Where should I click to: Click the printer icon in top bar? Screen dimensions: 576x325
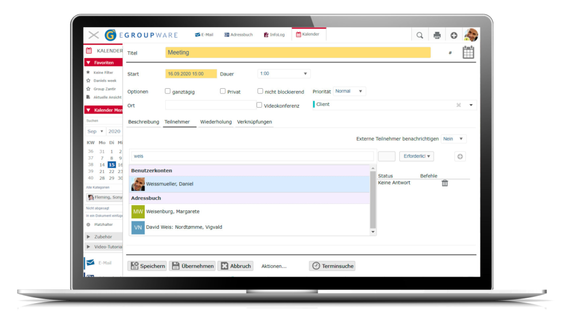click(x=437, y=35)
